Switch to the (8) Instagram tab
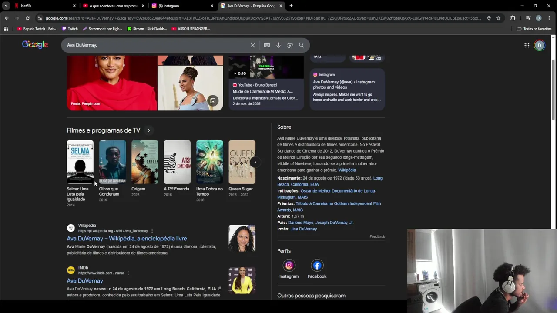The height and width of the screenshot is (313, 557). (x=182, y=6)
